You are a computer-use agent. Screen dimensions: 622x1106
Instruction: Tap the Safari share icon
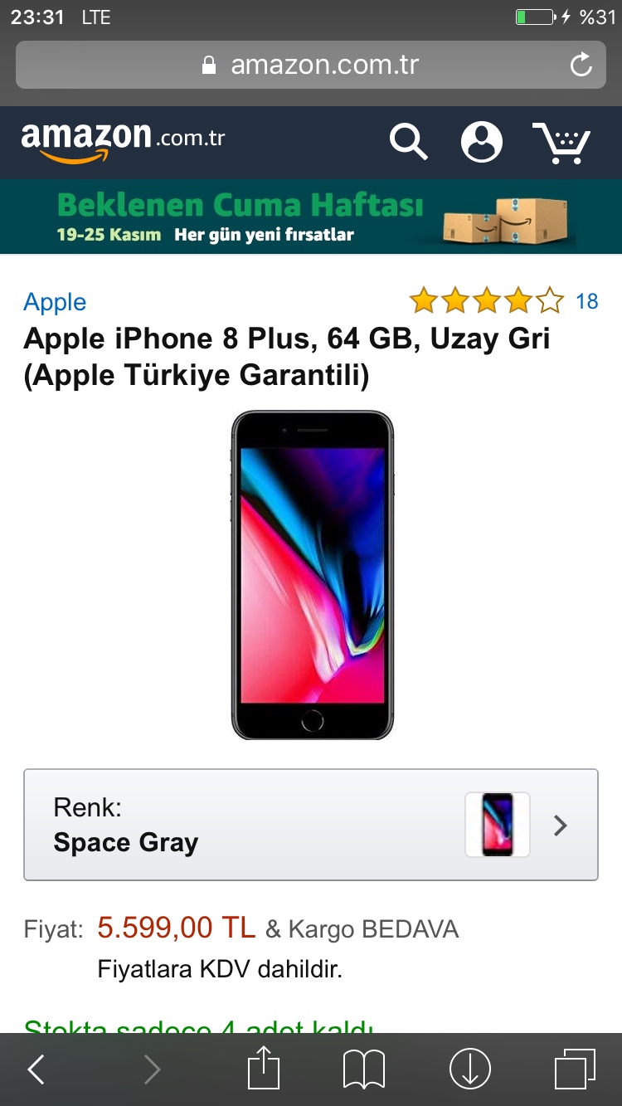point(263,1068)
